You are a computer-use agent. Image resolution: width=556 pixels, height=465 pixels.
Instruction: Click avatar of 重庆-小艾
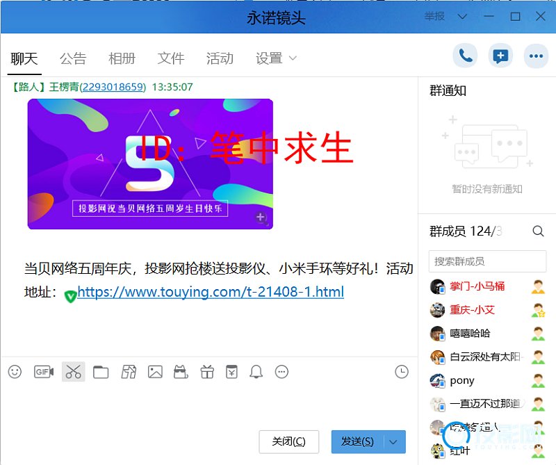point(438,310)
